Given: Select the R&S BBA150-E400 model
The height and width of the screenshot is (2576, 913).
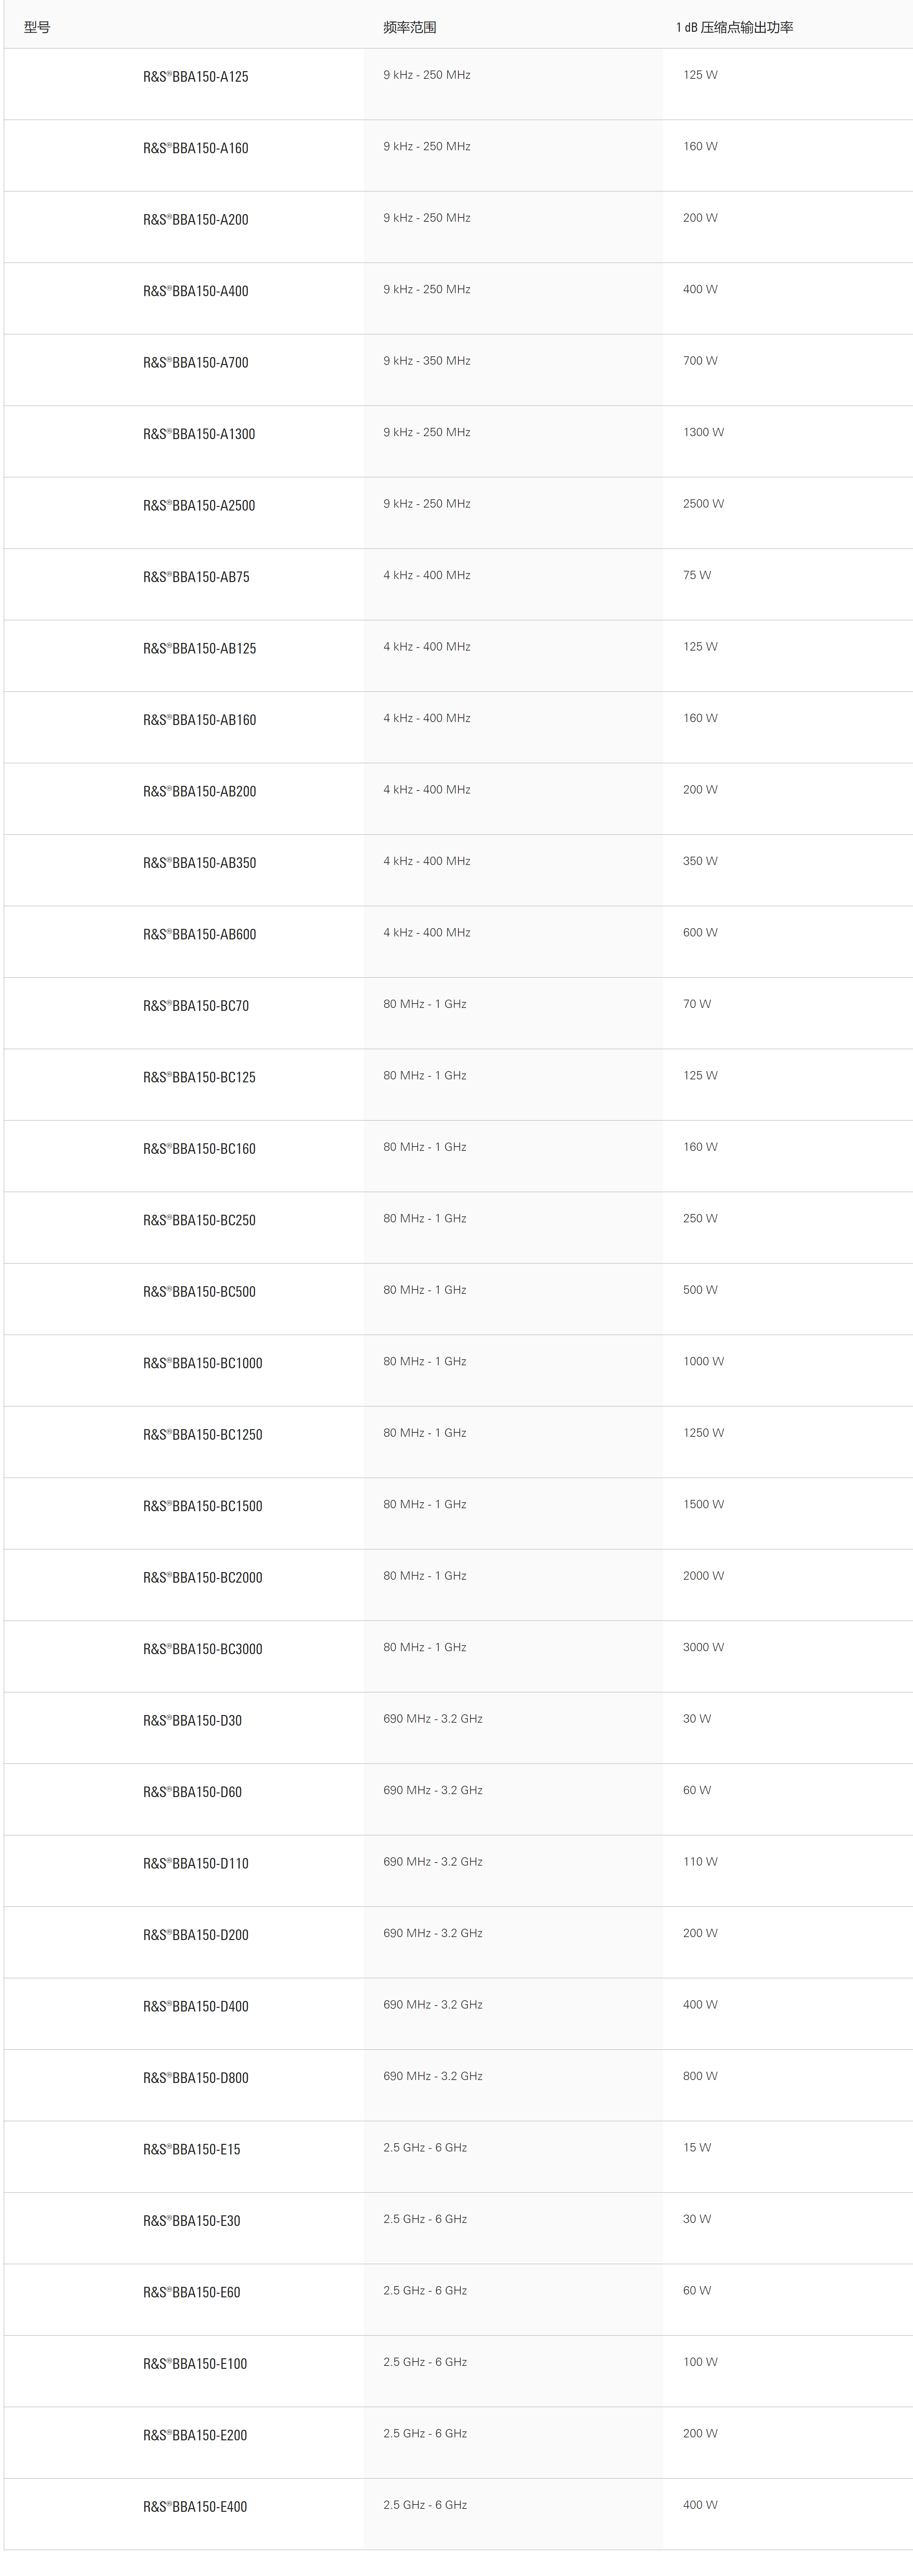Looking at the screenshot, I should [x=195, y=2507].
